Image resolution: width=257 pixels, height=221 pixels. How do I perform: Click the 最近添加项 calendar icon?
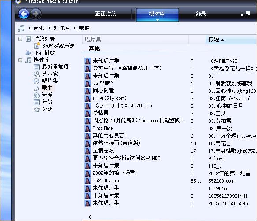point(37,67)
